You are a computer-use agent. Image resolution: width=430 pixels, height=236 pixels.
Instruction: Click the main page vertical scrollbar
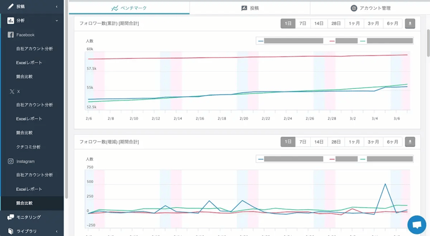[428, 43]
